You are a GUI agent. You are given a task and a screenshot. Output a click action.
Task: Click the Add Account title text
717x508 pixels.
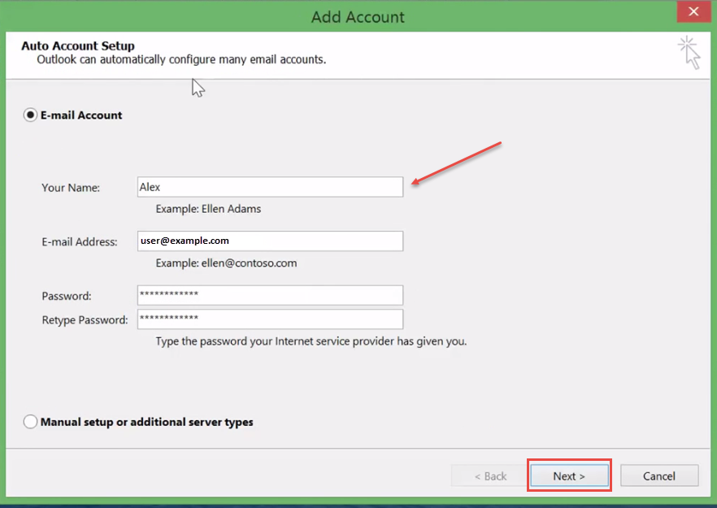tap(358, 16)
